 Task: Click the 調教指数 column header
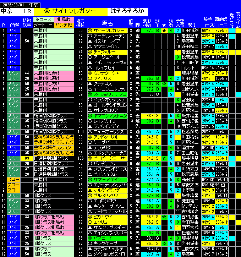[x=147, y=23]
